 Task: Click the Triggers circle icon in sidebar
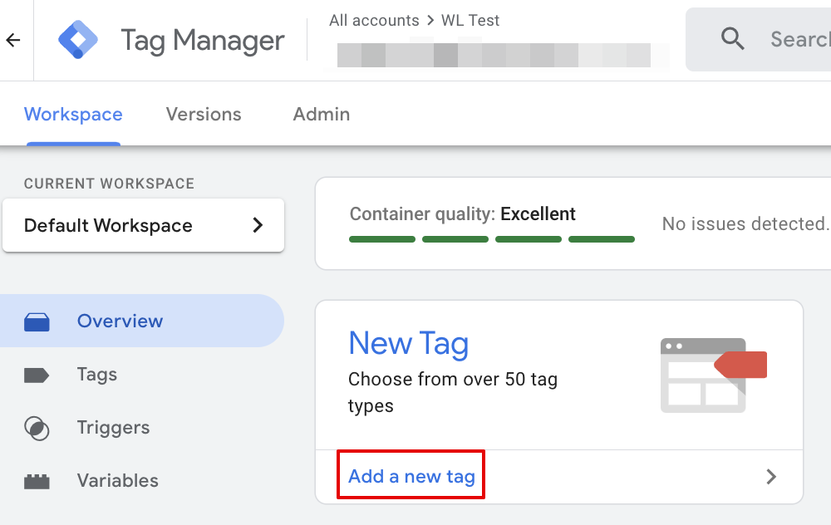pos(37,428)
